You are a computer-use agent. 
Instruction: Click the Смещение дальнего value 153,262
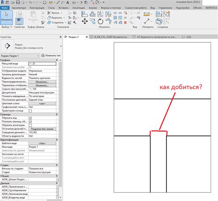click(42, 133)
